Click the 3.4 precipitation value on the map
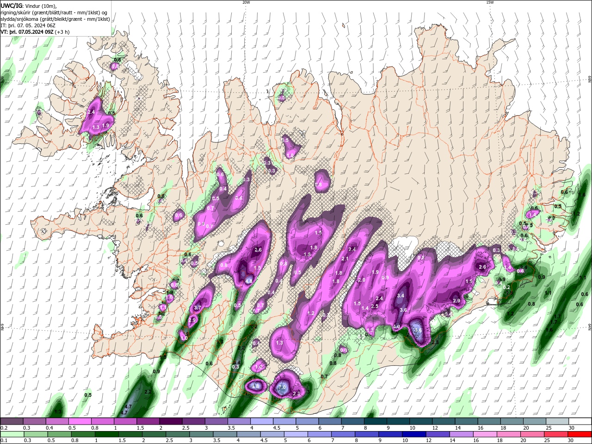This screenshot has height=444, width=592. pyautogui.click(x=401, y=296)
